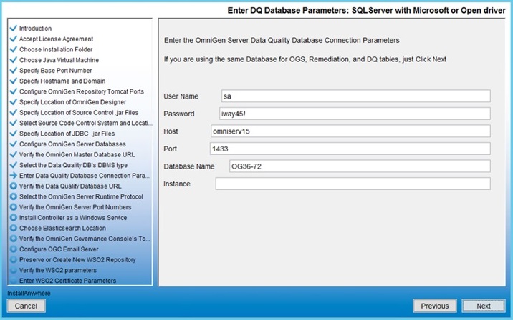Image resolution: width=513 pixels, height=320 pixels.
Task: Select 'Specify Location of JDBC .jar Files' text
Action: (67, 134)
